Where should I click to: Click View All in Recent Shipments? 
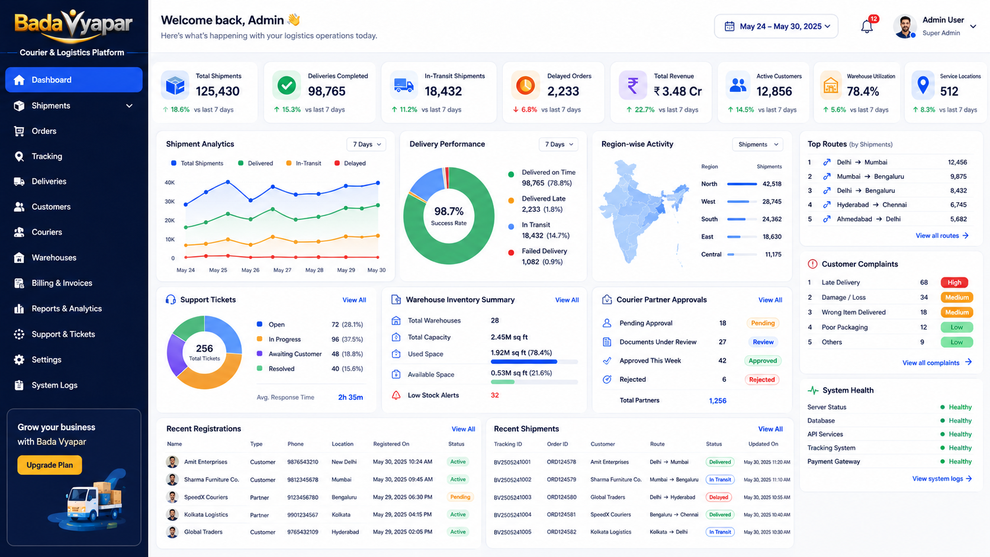tap(770, 429)
